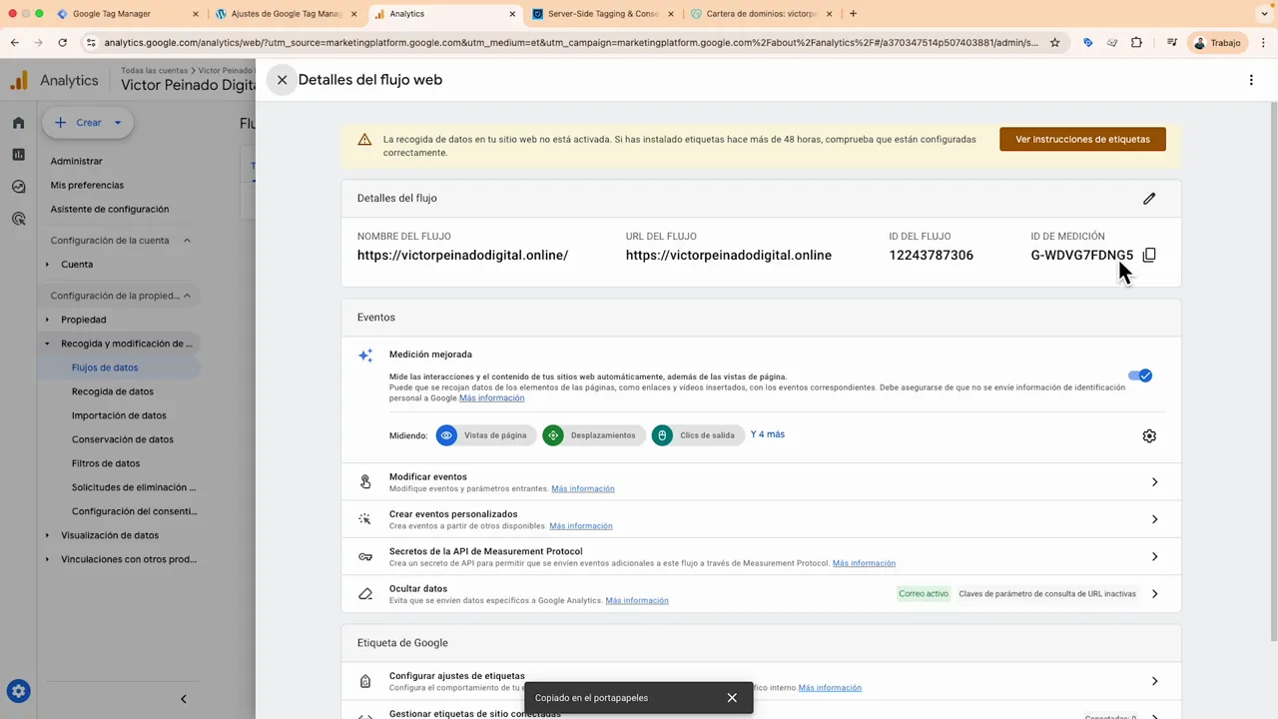
Task: Open the Reports icon in the sidebar
Action: (x=18, y=156)
